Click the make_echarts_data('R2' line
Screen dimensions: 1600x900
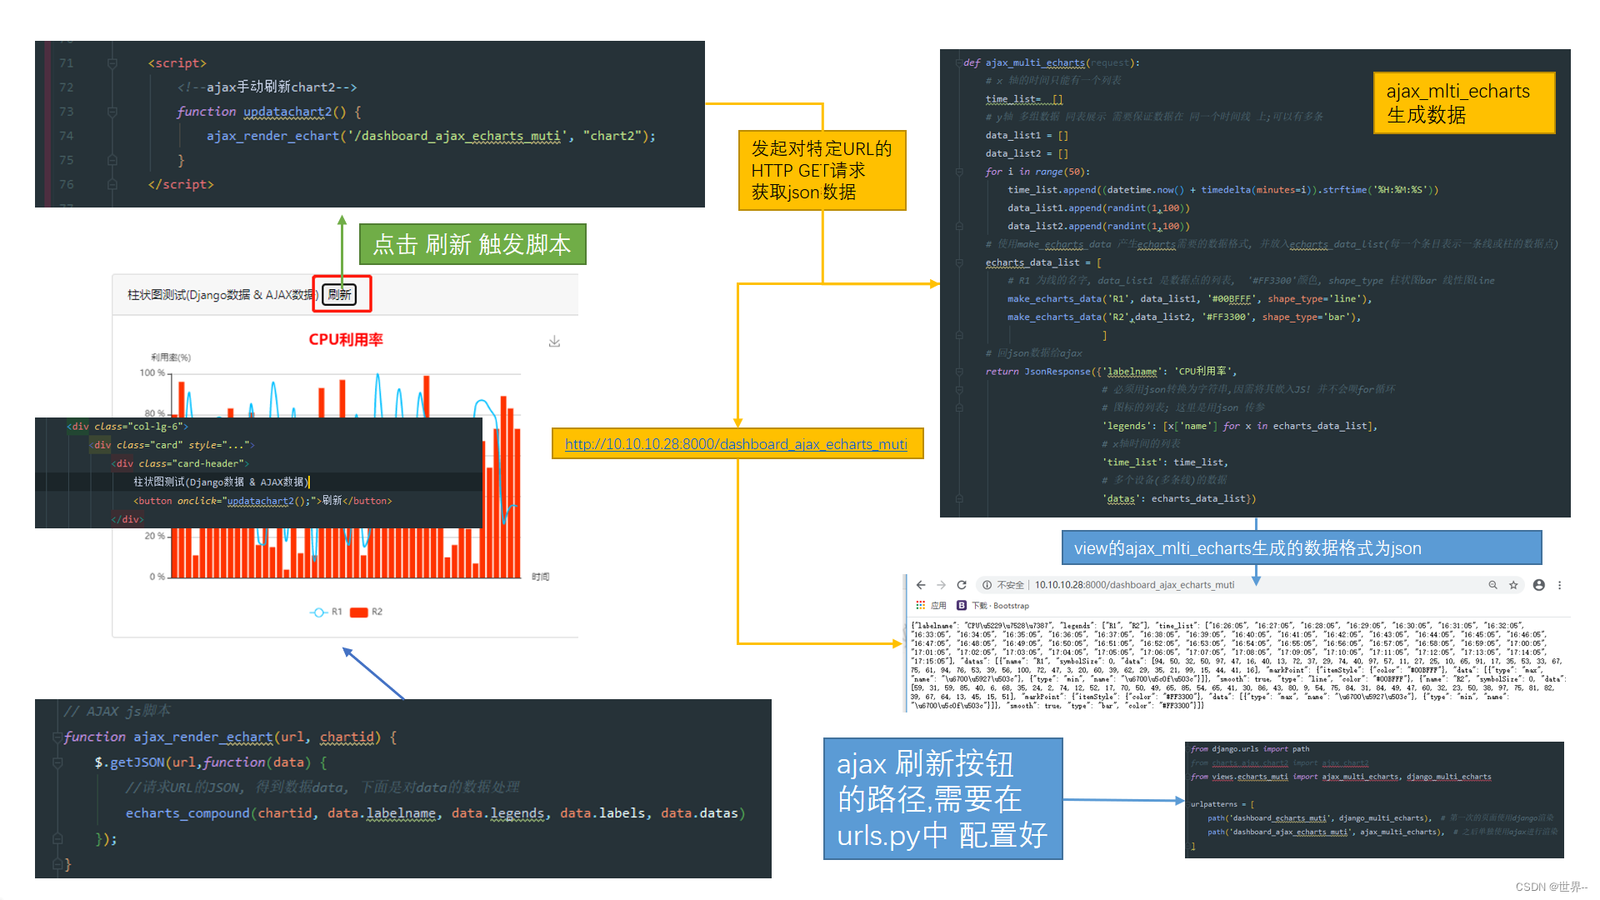point(1183,317)
